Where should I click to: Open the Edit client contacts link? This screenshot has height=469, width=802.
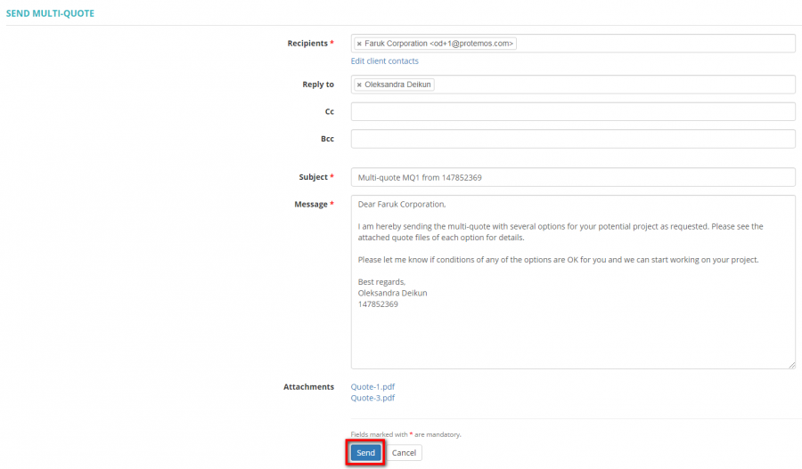coord(384,61)
